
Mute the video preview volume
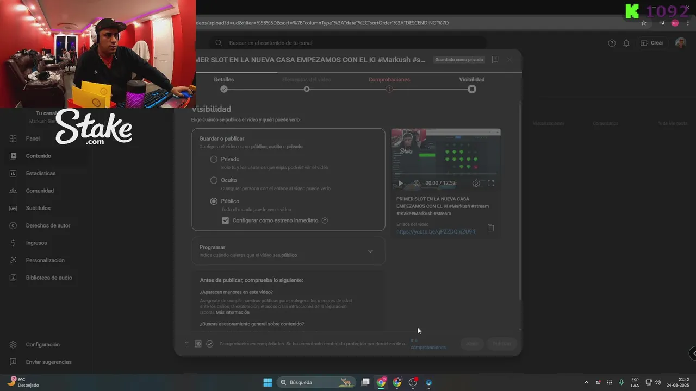[x=416, y=184]
